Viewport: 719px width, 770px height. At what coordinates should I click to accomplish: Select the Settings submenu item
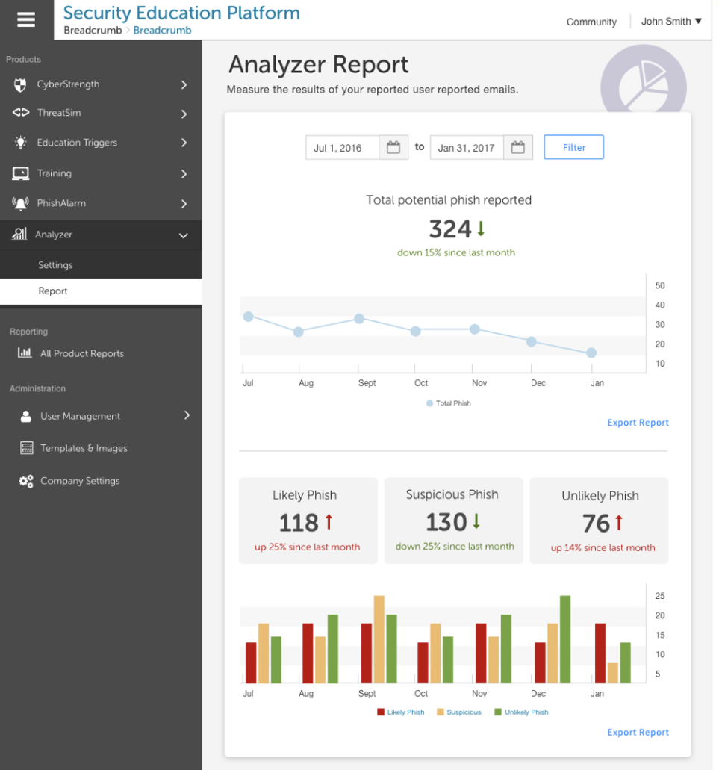tap(55, 265)
